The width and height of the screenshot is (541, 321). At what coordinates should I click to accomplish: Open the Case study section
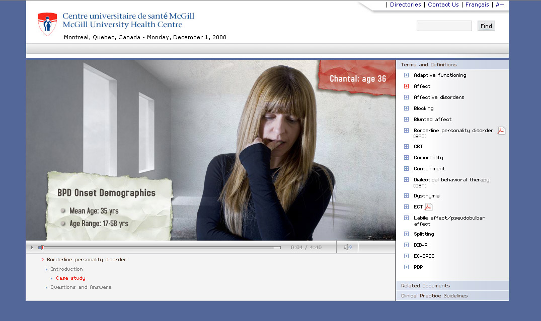[70, 278]
